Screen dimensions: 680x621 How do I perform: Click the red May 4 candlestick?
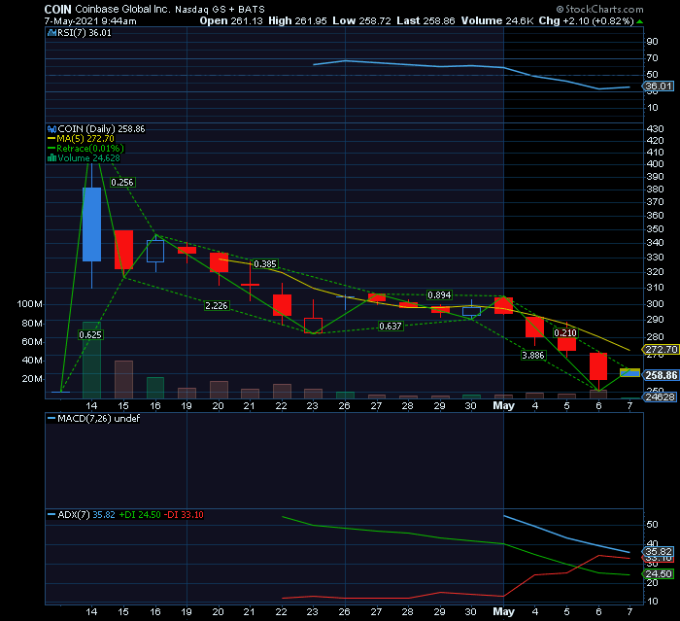click(x=534, y=328)
